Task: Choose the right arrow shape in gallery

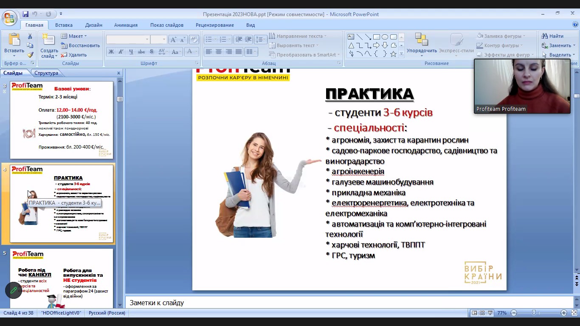Action: point(376,45)
